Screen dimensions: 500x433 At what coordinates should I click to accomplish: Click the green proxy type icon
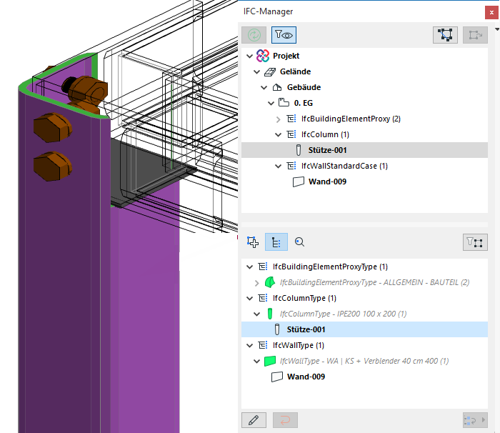270,282
